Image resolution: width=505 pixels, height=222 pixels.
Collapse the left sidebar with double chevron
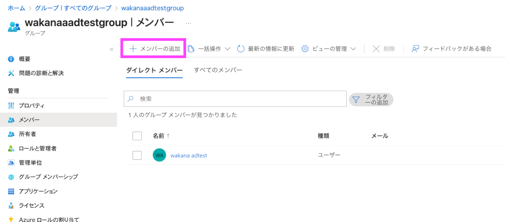pos(112,49)
